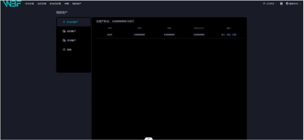Click the WBF logo
304x140 pixels.
click(11, 4)
